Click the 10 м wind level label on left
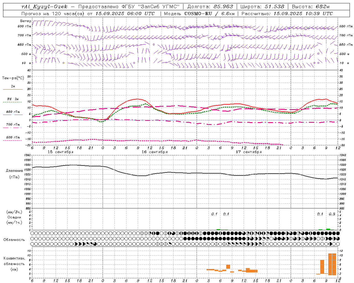Viewport: 354px width, 283px height. pyautogui.click(x=26, y=63)
